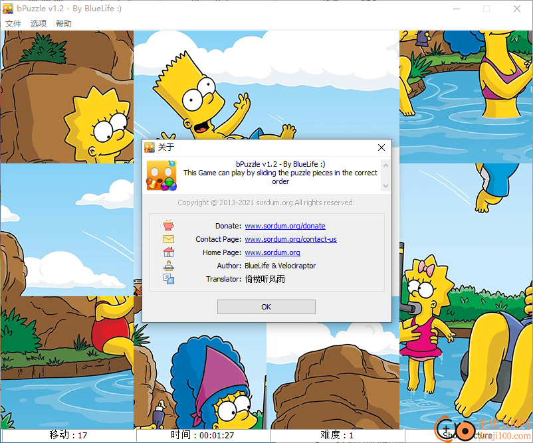The height and width of the screenshot is (443, 533).
Task: Click the red swimsuit pond puzzle tile
Action: (67, 363)
